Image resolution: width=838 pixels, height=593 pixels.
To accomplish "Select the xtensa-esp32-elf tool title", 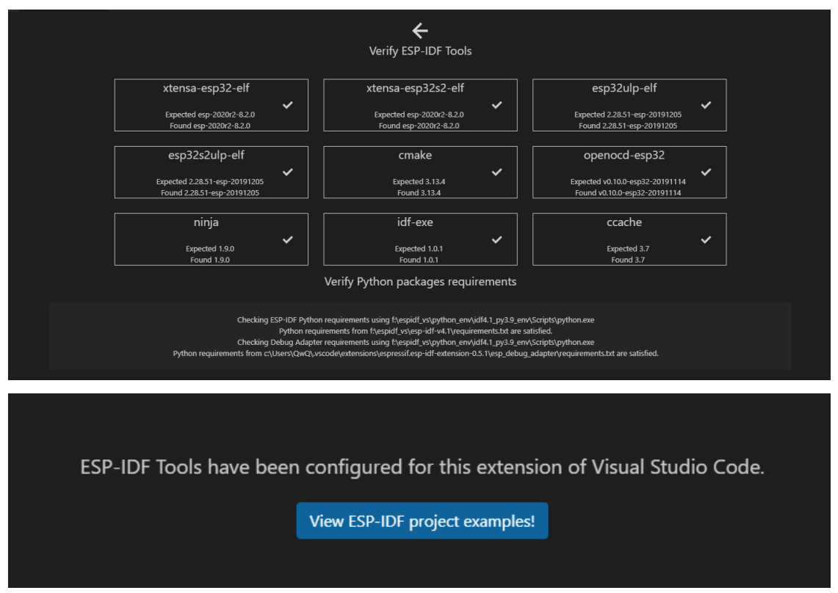I will point(206,88).
